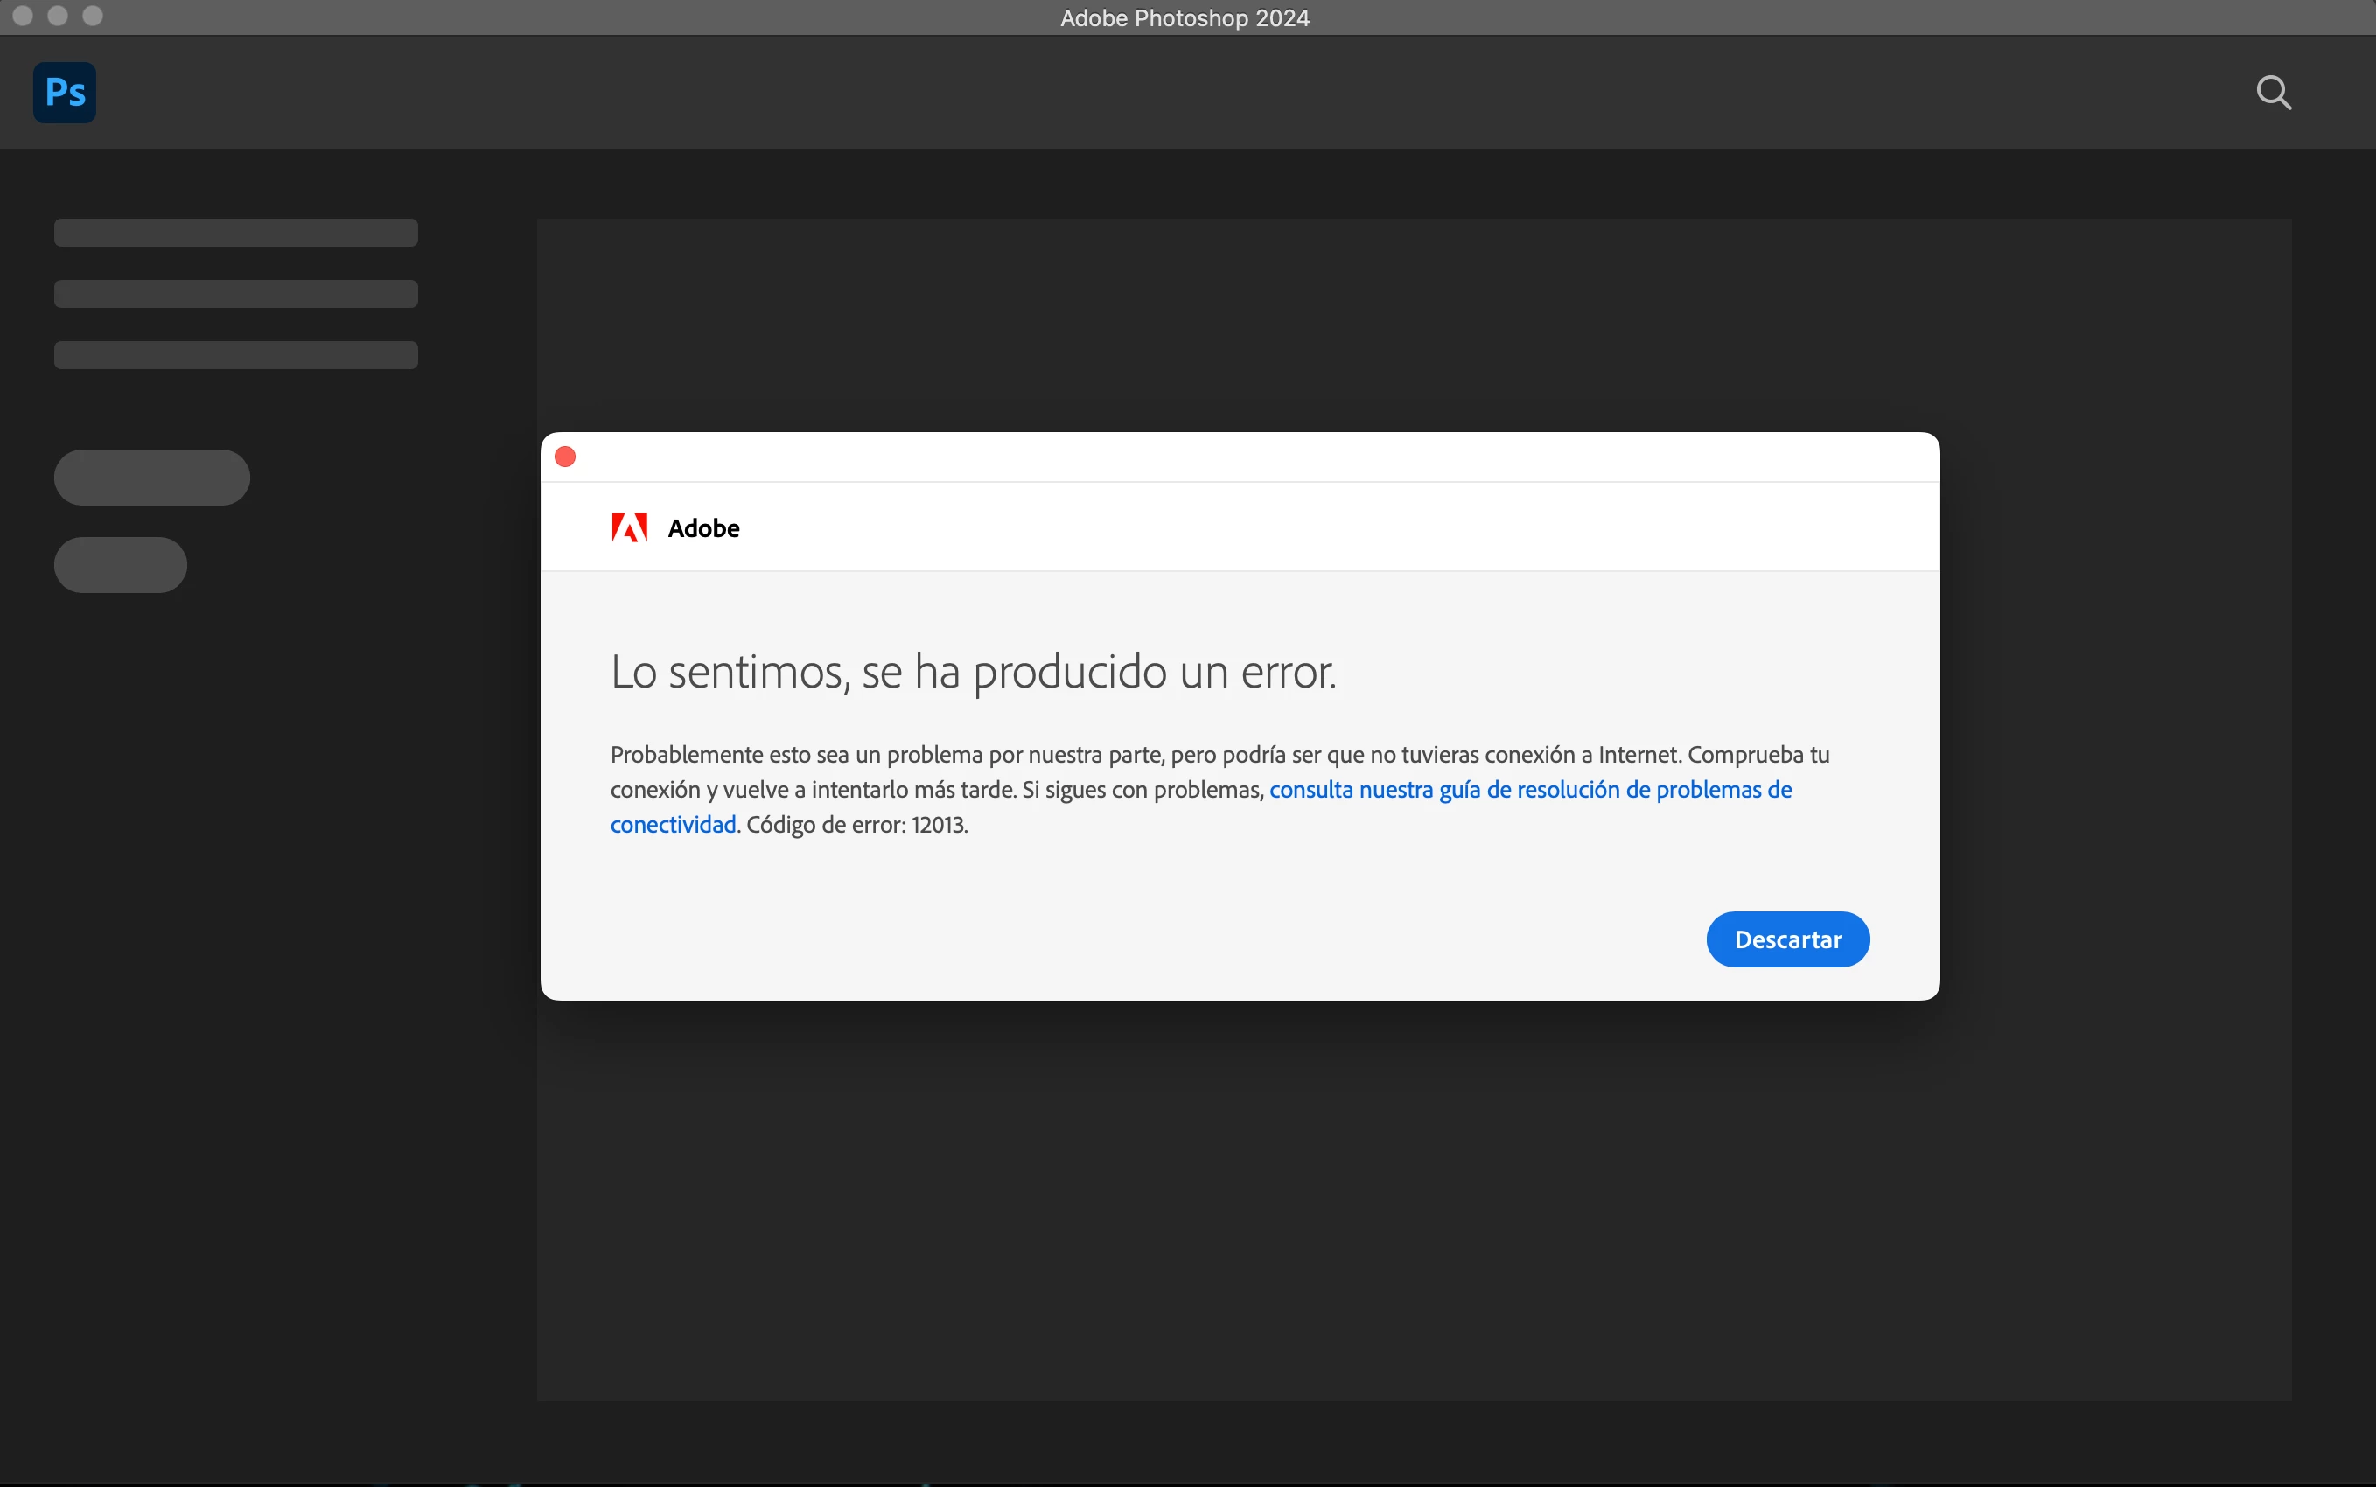Open the search magnifier icon
This screenshot has width=2376, height=1487.
tap(2273, 93)
